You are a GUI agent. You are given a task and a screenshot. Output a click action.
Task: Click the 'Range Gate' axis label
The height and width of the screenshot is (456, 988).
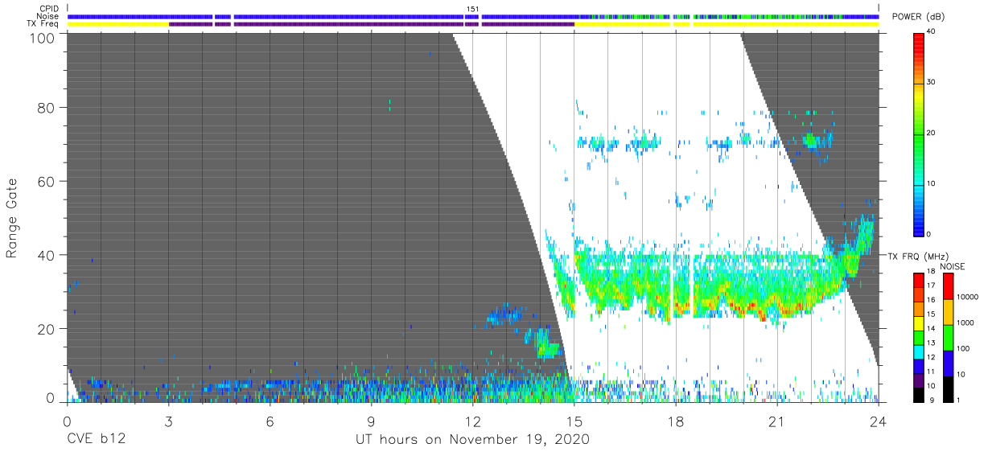[x=12, y=219]
